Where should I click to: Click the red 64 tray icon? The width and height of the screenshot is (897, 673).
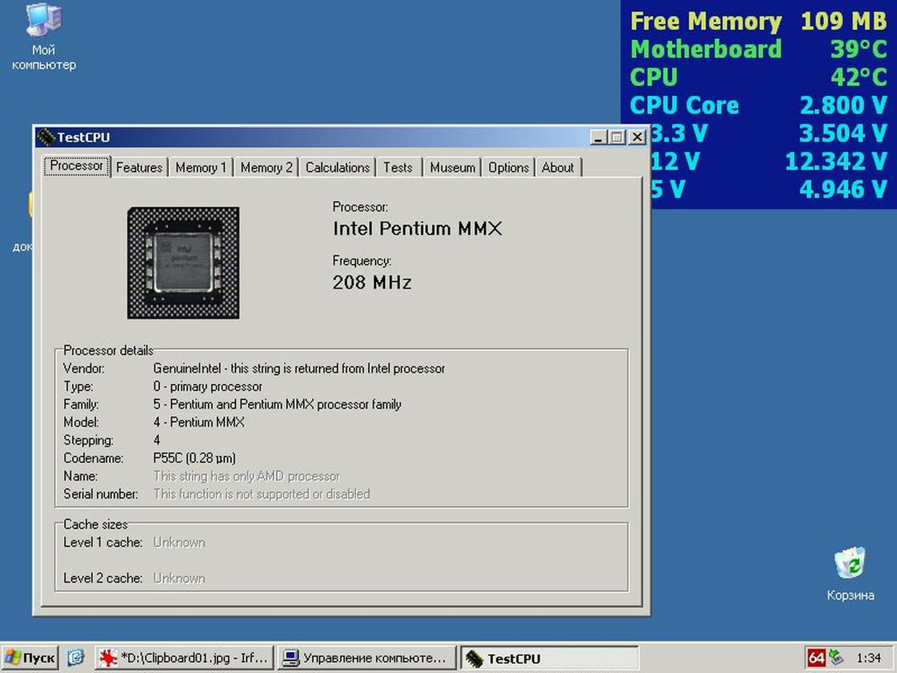coord(816,657)
